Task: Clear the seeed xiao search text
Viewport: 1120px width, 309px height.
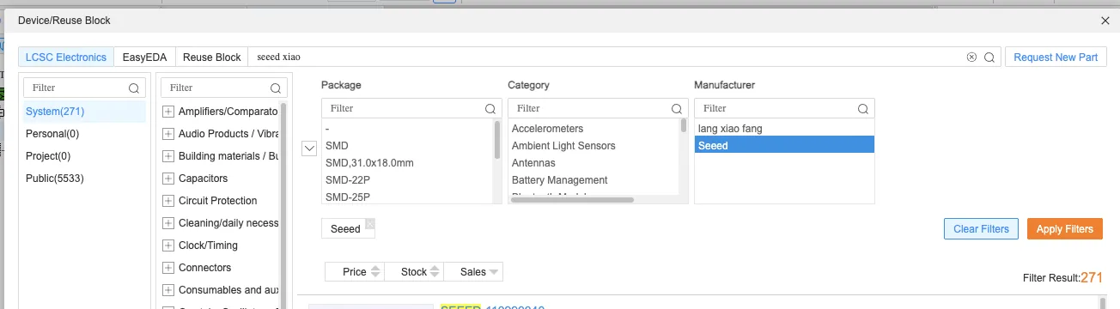Action: pos(971,58)
